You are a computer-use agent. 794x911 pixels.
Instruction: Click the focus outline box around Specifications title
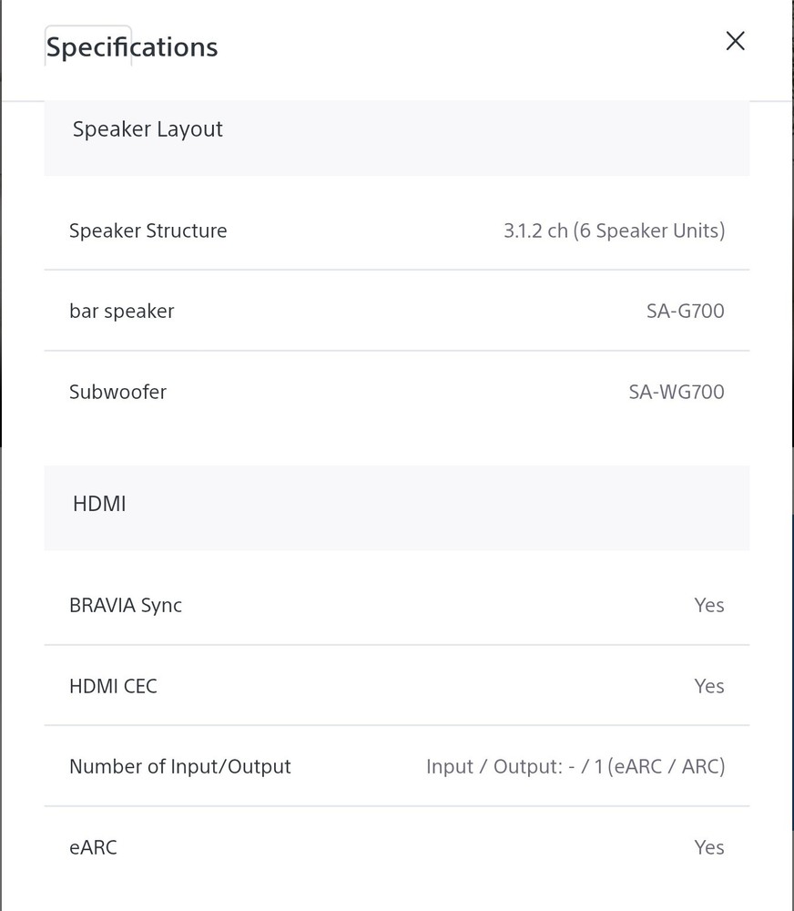pos(88,46)
